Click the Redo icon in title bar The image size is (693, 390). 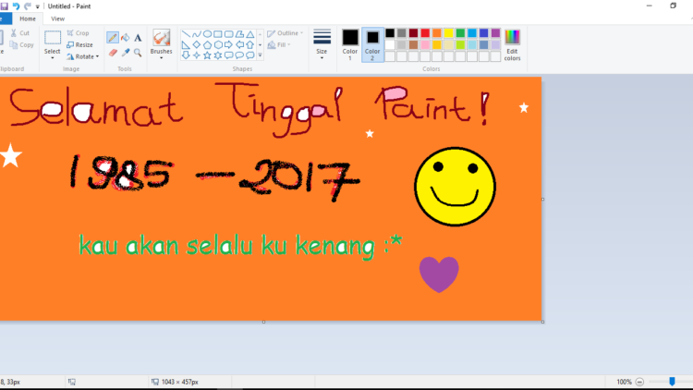click(x=28, y=6)
